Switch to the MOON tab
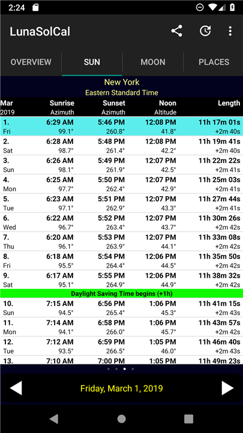Image resolution: width=243 pixels, height=433 pixels. (x=153, y=62)
